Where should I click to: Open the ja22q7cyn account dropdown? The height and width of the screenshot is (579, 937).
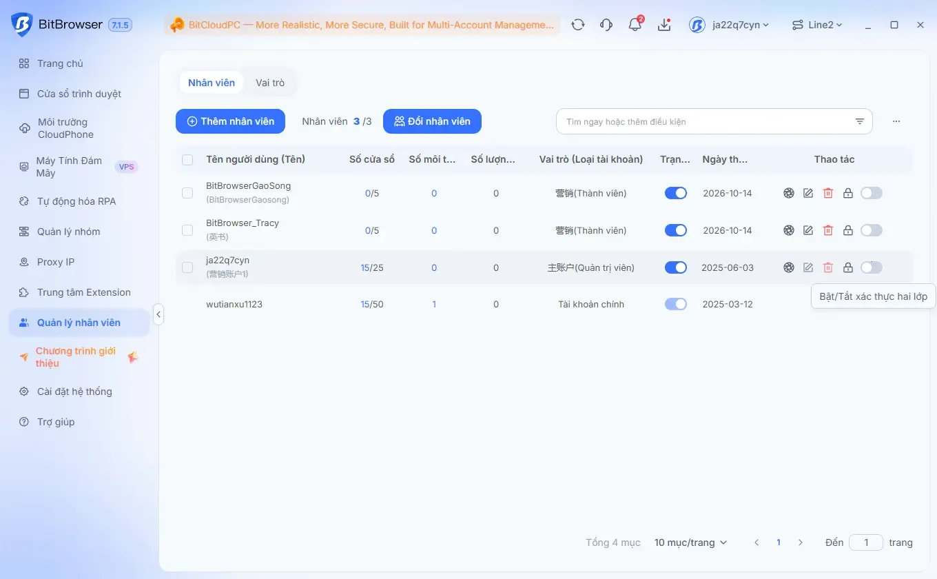(729, 25)
